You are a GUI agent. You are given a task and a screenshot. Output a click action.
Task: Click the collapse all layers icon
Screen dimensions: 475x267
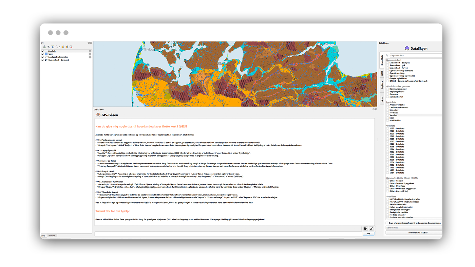(x=67, y=47)
